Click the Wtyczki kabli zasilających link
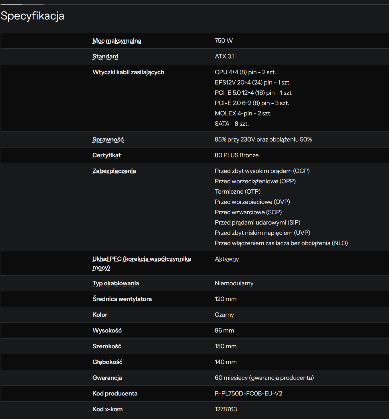 (x=128, y=72)
